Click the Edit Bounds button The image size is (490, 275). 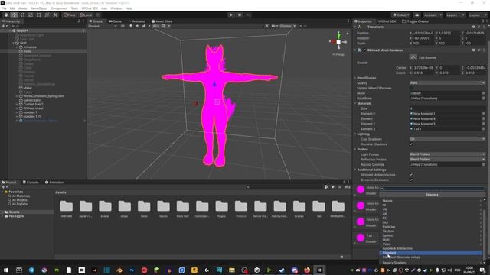pos(413,57)
